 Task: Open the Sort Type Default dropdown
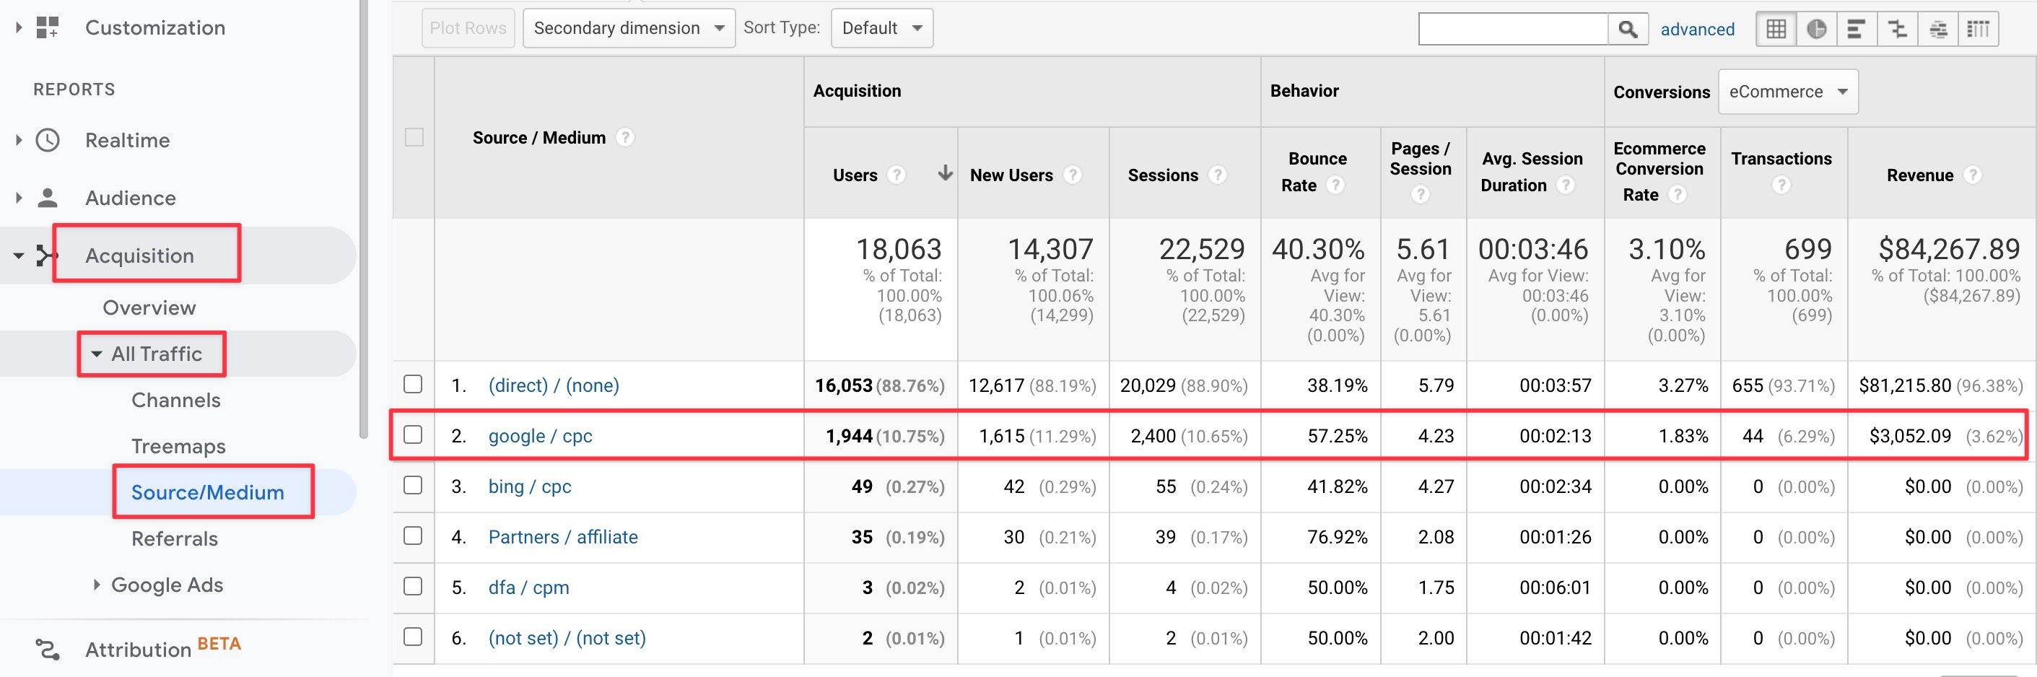click(x=881, y=28)
